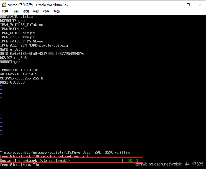
Task: Click the IPV4_FAILURE_FATAL=no line
Action: 22,25
